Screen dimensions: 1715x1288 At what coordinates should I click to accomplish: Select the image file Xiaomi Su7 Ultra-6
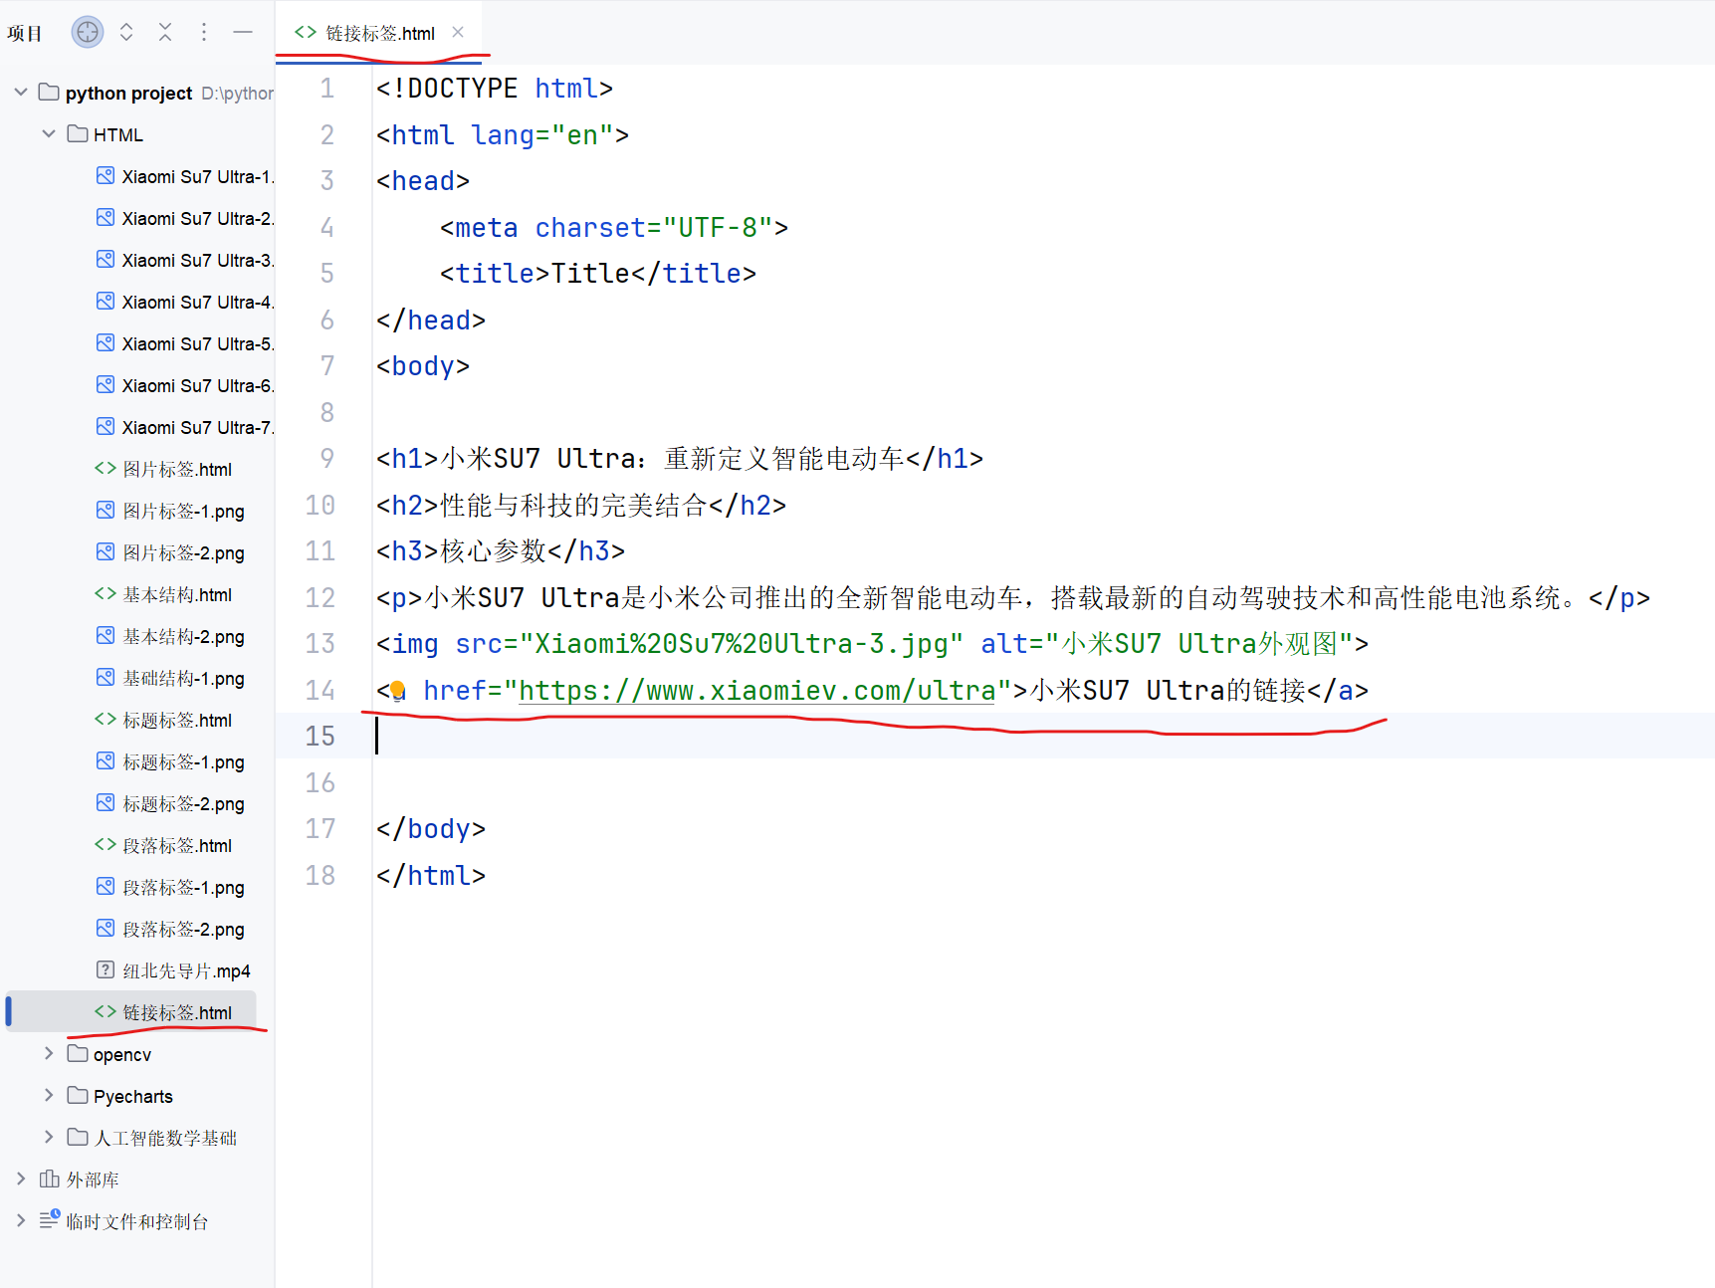185,385
